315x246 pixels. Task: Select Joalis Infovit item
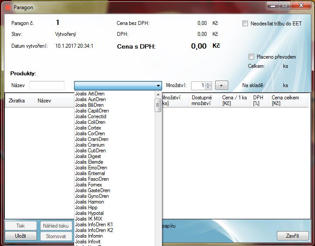[x=114, y=241]
